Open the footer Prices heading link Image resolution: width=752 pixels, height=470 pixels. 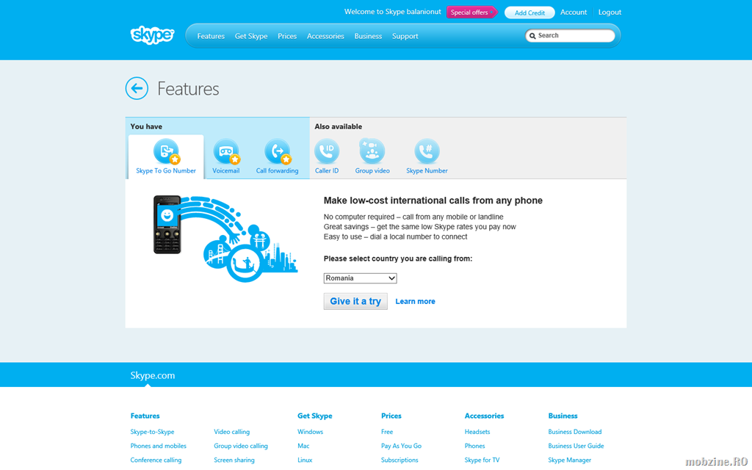click(391, 416)
